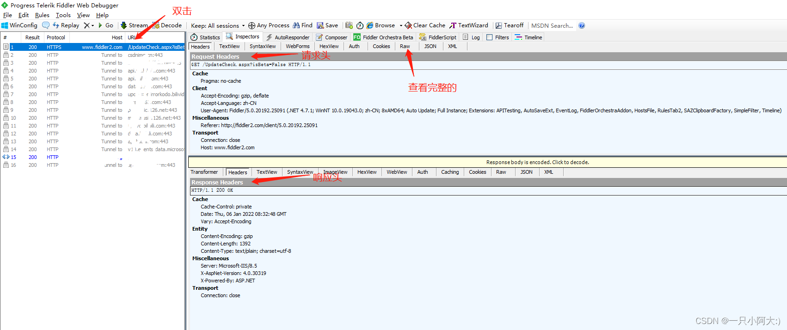Select request Cookies inspector tab

pyautogui.click(x=381, y=46)
